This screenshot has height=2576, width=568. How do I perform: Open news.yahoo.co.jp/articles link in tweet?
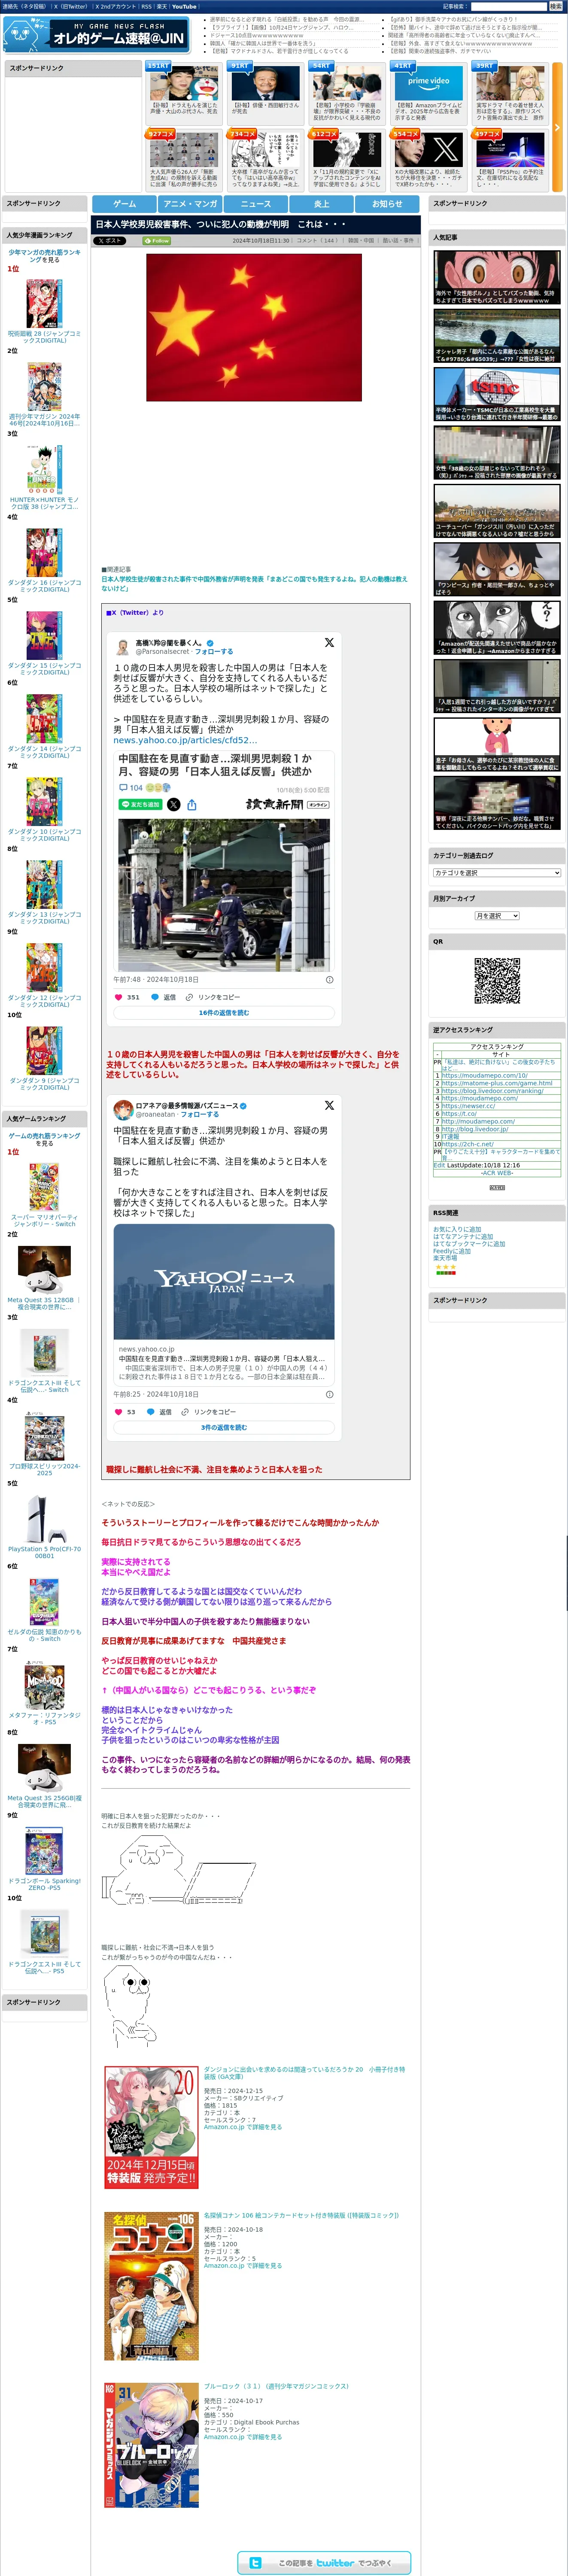point(185,740)
